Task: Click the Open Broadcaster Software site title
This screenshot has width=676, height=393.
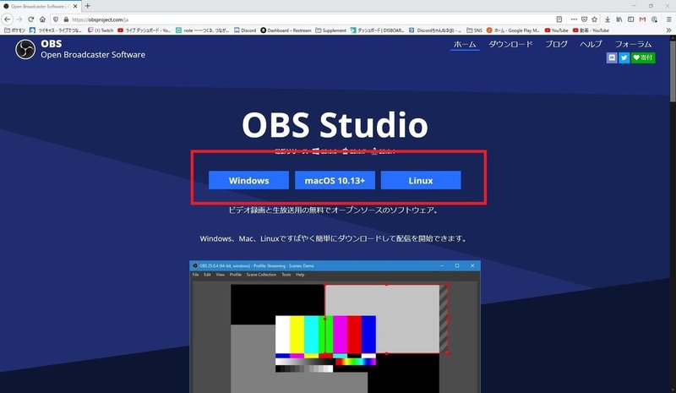Action: [x=93, y=55]
